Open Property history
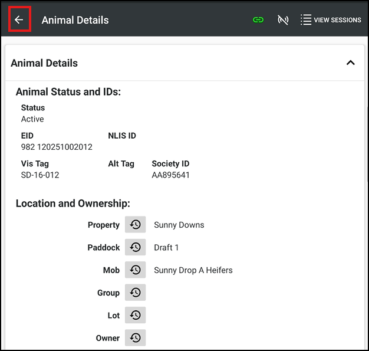369x351 pixels. 135,225
